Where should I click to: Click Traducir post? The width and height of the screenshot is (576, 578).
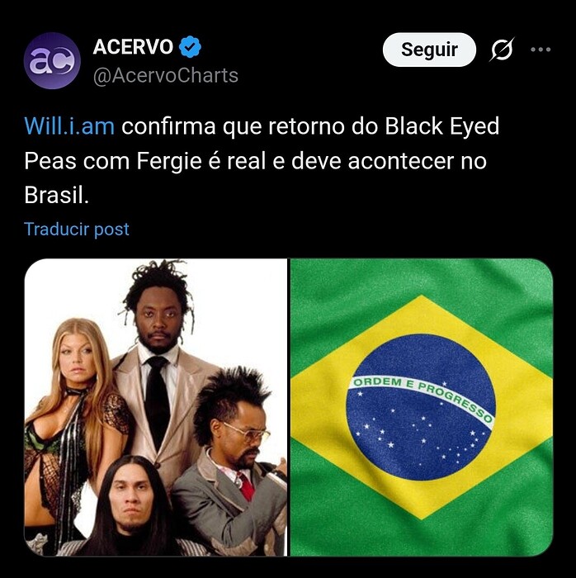[77, 229]
